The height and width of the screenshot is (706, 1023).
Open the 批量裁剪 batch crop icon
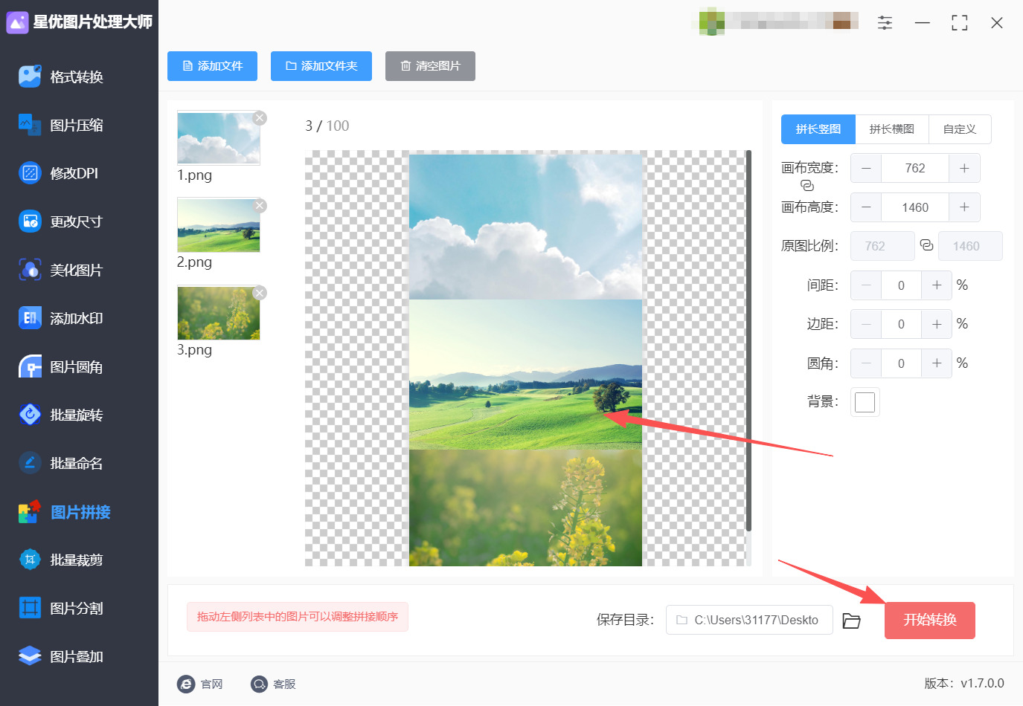point(30,560)
